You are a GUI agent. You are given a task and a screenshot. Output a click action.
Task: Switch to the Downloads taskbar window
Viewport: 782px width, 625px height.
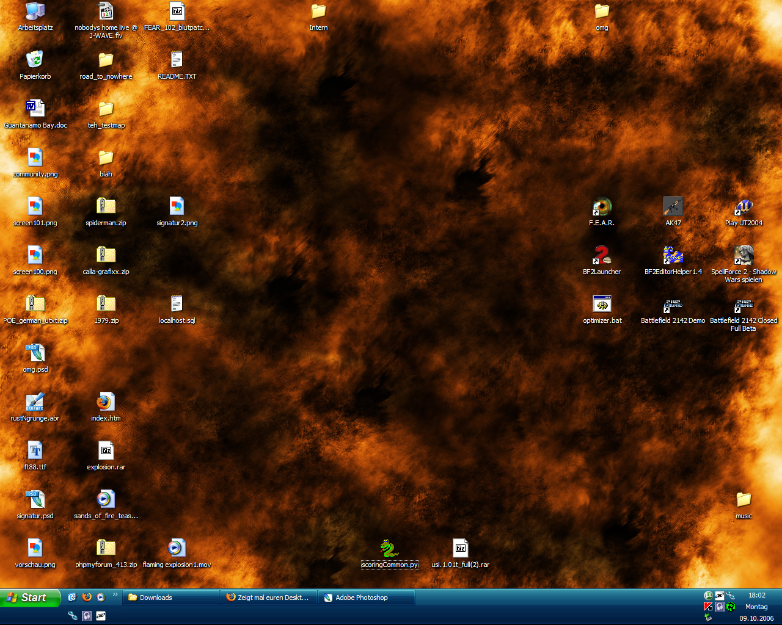pos(171,598)
